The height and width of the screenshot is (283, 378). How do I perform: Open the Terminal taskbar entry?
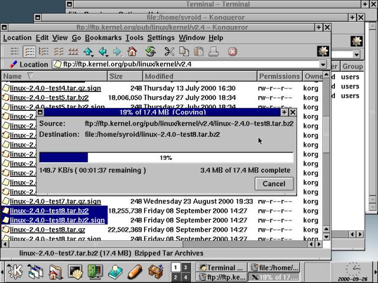(220, 267)
